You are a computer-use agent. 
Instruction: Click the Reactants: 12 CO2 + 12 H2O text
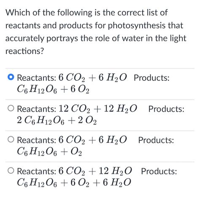(77, 109)
